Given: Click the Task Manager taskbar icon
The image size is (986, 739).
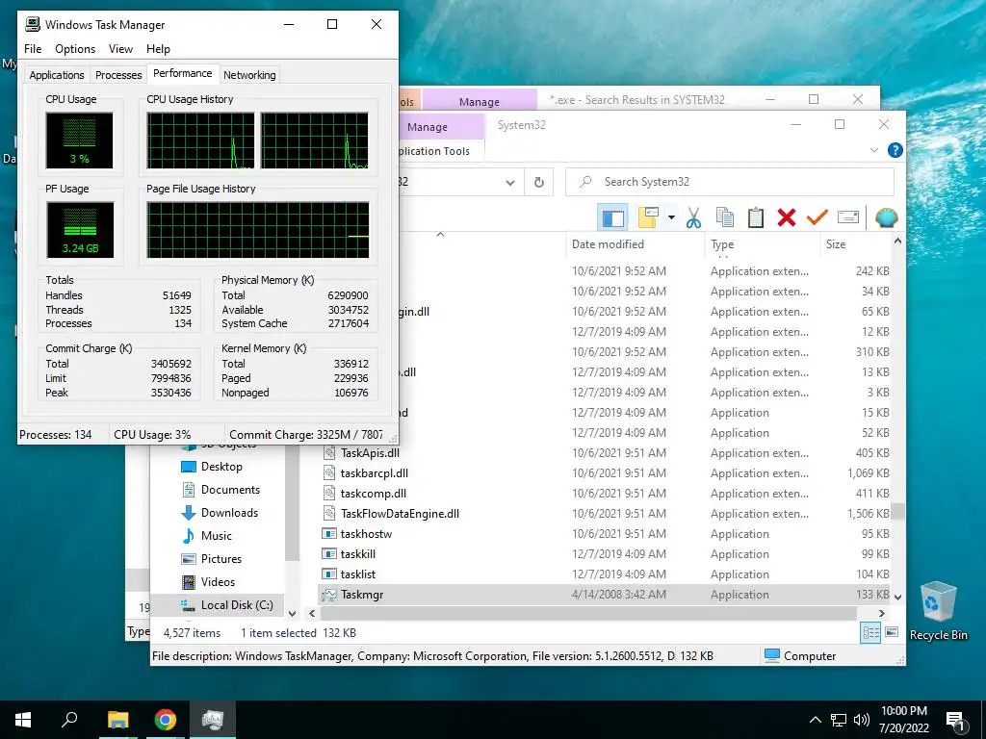Looking at the screenshot, I should pyautogui.click(x=213, y=720).
